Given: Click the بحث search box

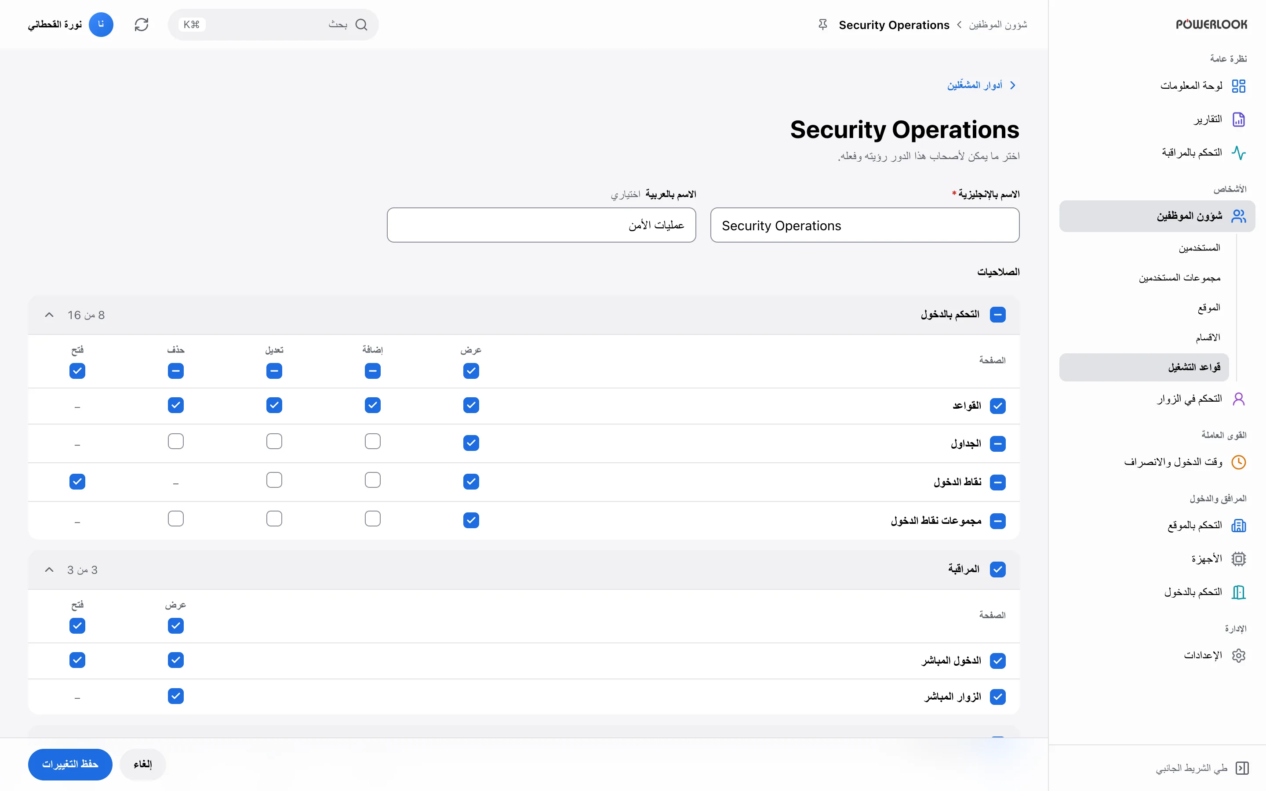Looking at the screenshot, I should tap(273, 25).
